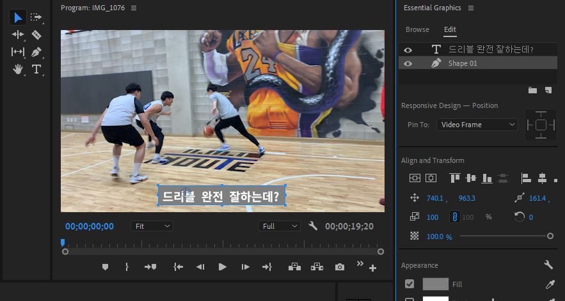The image size is (565, 301).
Task: Select the Selection tool arrow
Action: pyautogui.click(x=18, y=17)
